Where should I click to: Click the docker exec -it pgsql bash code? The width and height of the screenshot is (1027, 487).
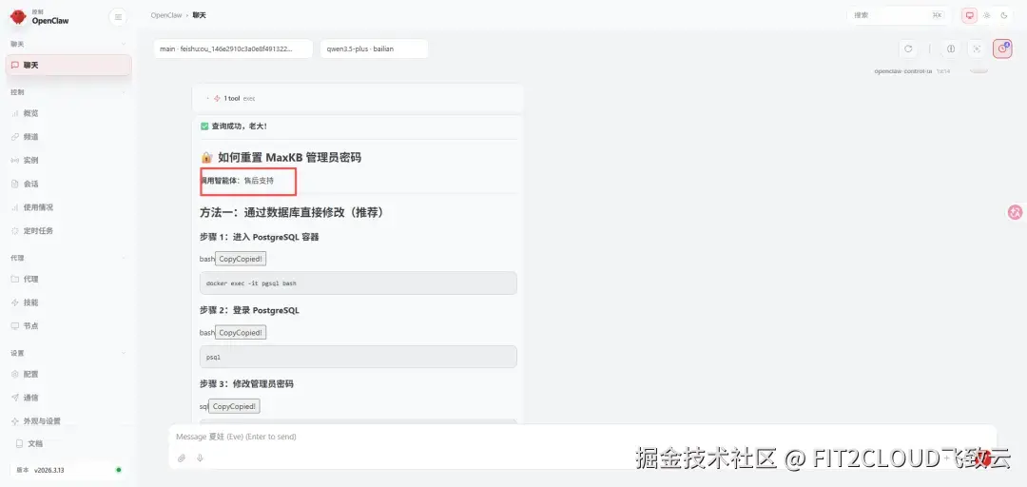pyautogui.click(x=251, y=283)
